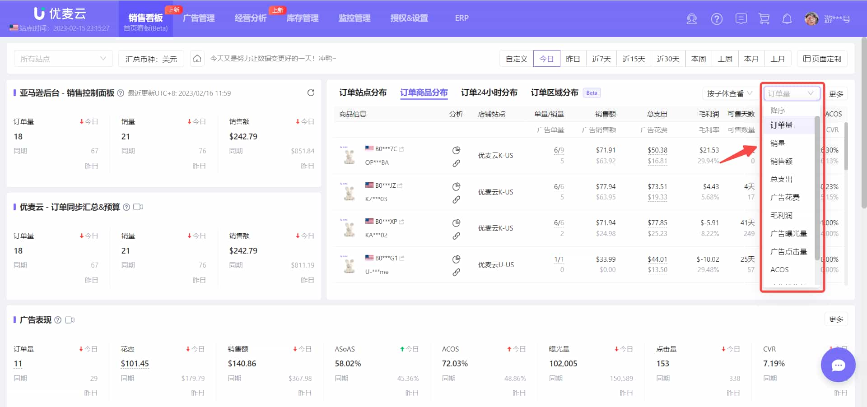Expand the 按子体查看 dropdown
Screen dimensions: 867x407
[729, 93]
